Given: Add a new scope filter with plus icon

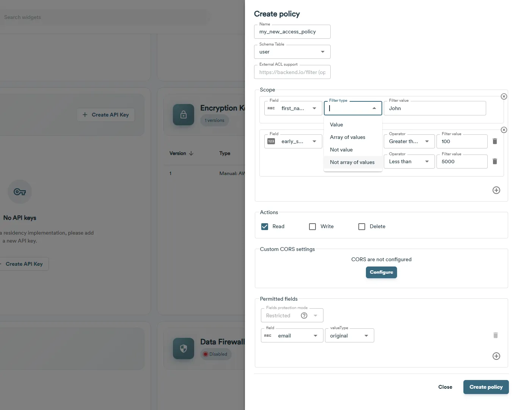Looking at the screenshot, I should [x=496, y=190].
